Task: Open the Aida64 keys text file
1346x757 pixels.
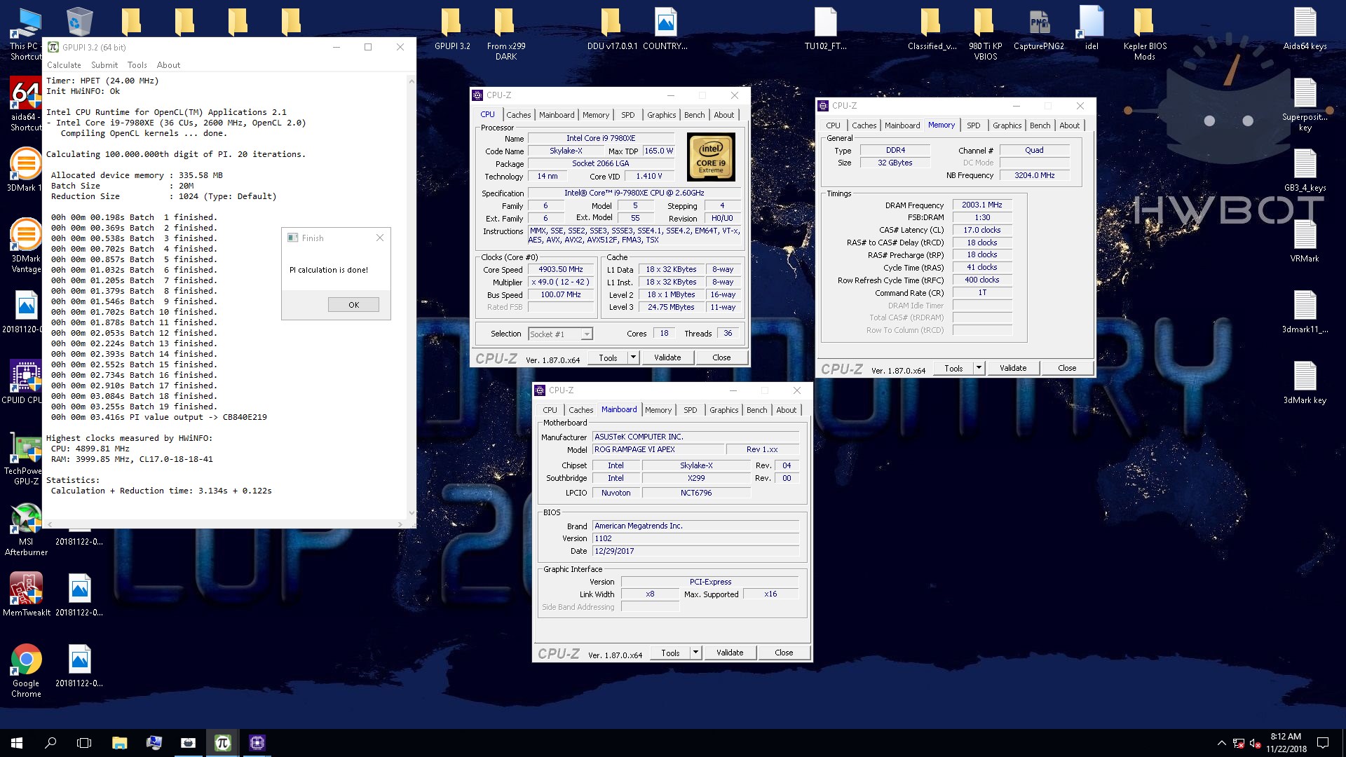Action: [x=1305, y=22]
